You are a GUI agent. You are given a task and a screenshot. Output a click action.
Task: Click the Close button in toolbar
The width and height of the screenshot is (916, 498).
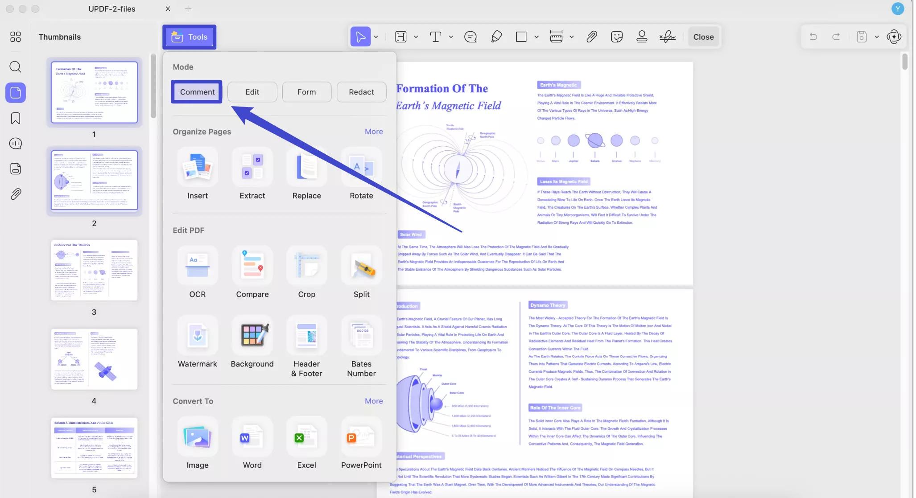(x=703, y=37)
